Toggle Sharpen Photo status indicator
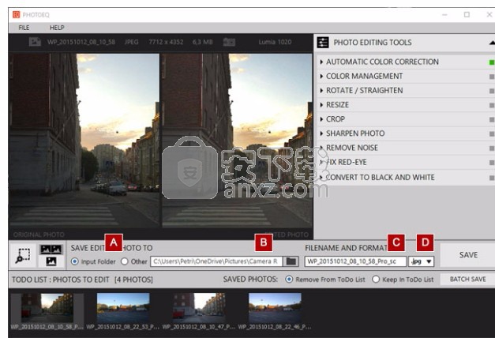The width and height of the screenshot is (495, 338). coord(492,134)
